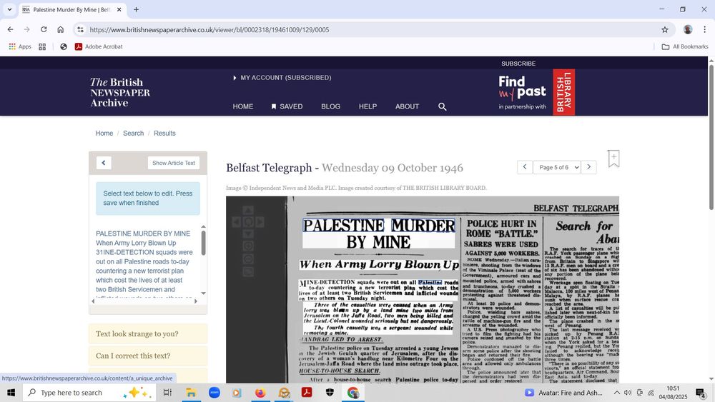Click the Findmypast partner logo

pyautogui.click(x=522, y=92)
